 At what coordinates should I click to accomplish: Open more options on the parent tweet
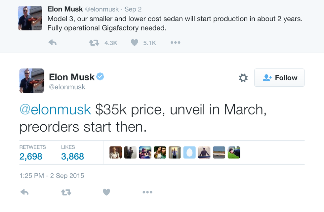tap(175, 43)
